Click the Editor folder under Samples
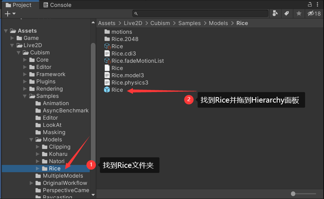This screenshot has width=324, height=199. [46, 118]
